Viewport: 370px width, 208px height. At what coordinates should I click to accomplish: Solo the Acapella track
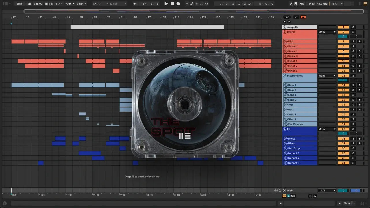[353, 27]
